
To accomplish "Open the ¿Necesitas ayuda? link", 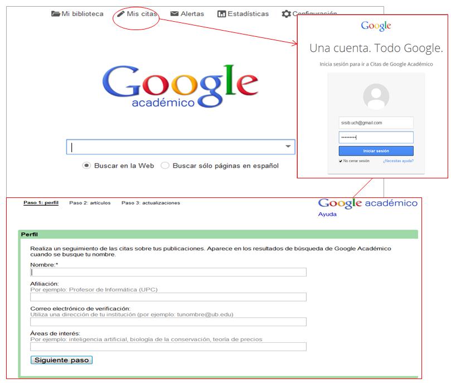I will pos(398,161).
